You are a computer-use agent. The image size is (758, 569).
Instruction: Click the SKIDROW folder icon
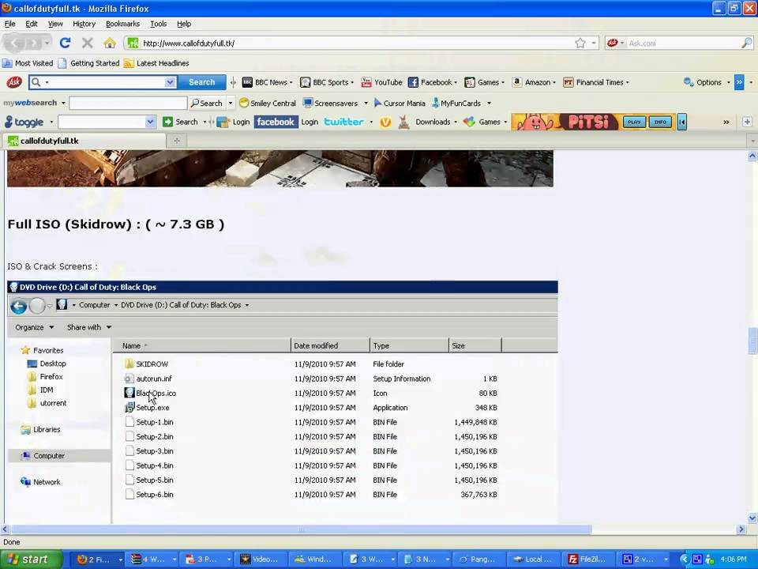(129, 364)
